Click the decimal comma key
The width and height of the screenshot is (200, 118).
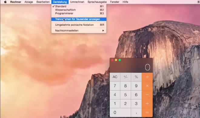(x=136, y=113)
